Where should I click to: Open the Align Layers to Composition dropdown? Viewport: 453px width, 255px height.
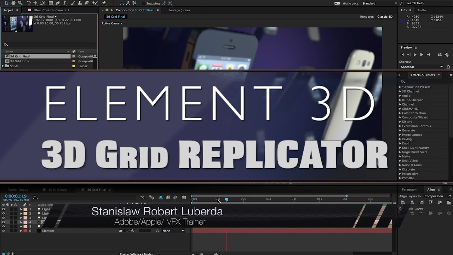tap(438, 196)
